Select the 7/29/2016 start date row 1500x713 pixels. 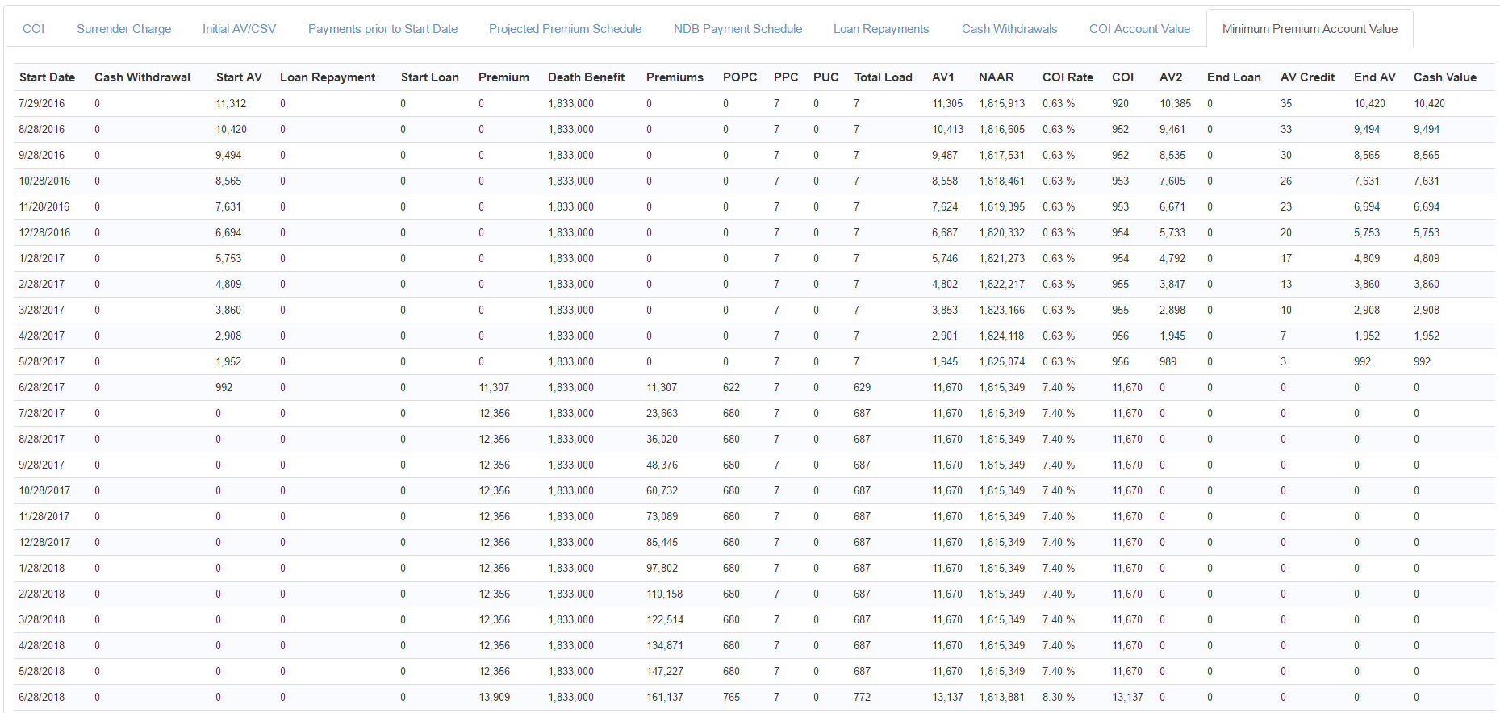click(x=42, y=104)
